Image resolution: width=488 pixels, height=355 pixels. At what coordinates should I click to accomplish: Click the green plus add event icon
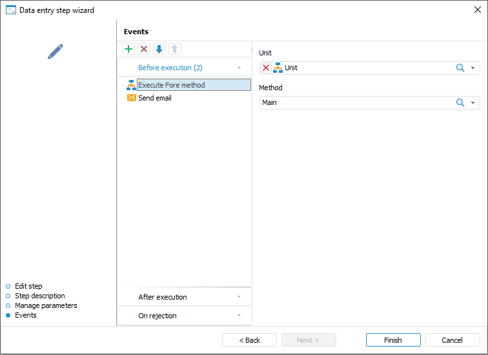[128, 49]
